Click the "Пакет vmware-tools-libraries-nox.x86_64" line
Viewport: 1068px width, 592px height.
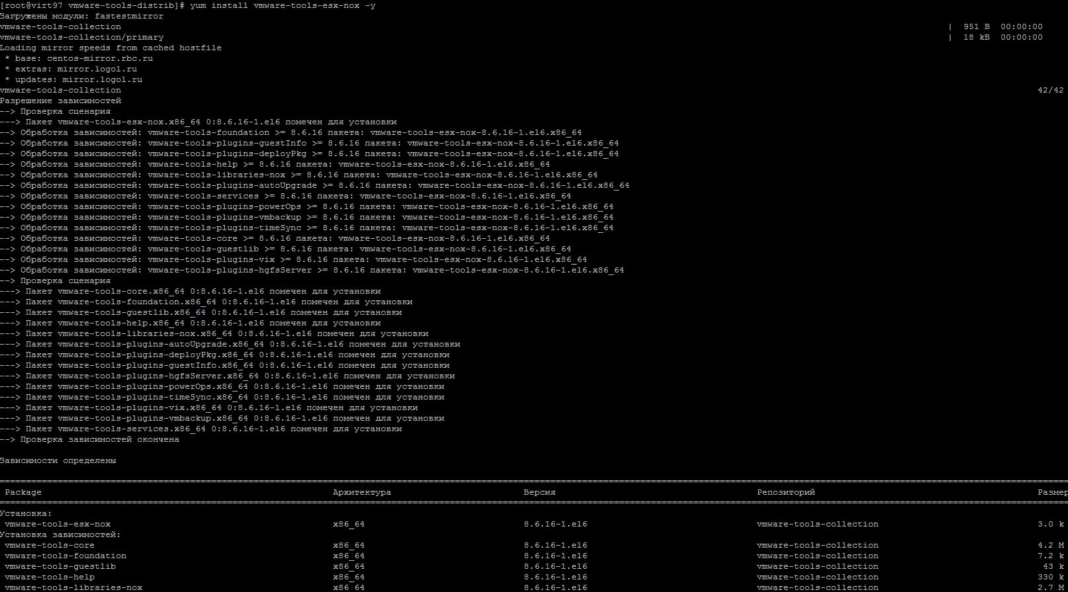click(214, 333)
